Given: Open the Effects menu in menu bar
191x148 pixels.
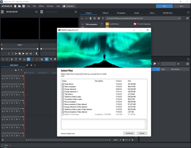Looking at the screenshot, I should [x=41, y=6].
